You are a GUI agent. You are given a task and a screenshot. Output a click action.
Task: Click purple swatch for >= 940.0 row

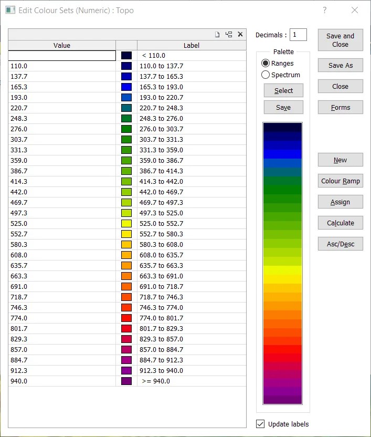pyautogui.click(x=126, y=381)
